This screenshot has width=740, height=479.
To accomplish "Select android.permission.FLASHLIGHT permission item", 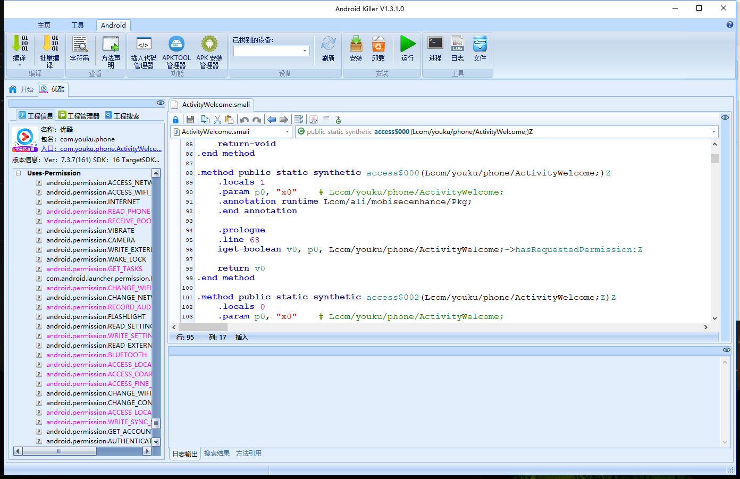I will click(96, 317).
